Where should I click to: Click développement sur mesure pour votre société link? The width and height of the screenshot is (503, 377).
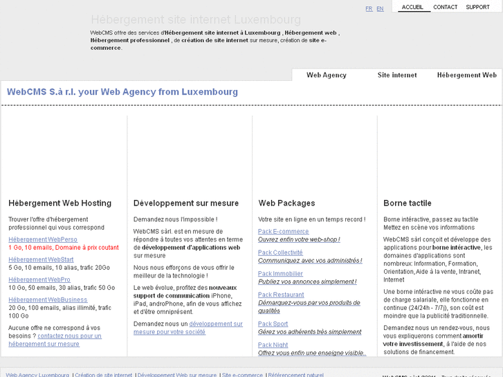click(x=188, y=328)
